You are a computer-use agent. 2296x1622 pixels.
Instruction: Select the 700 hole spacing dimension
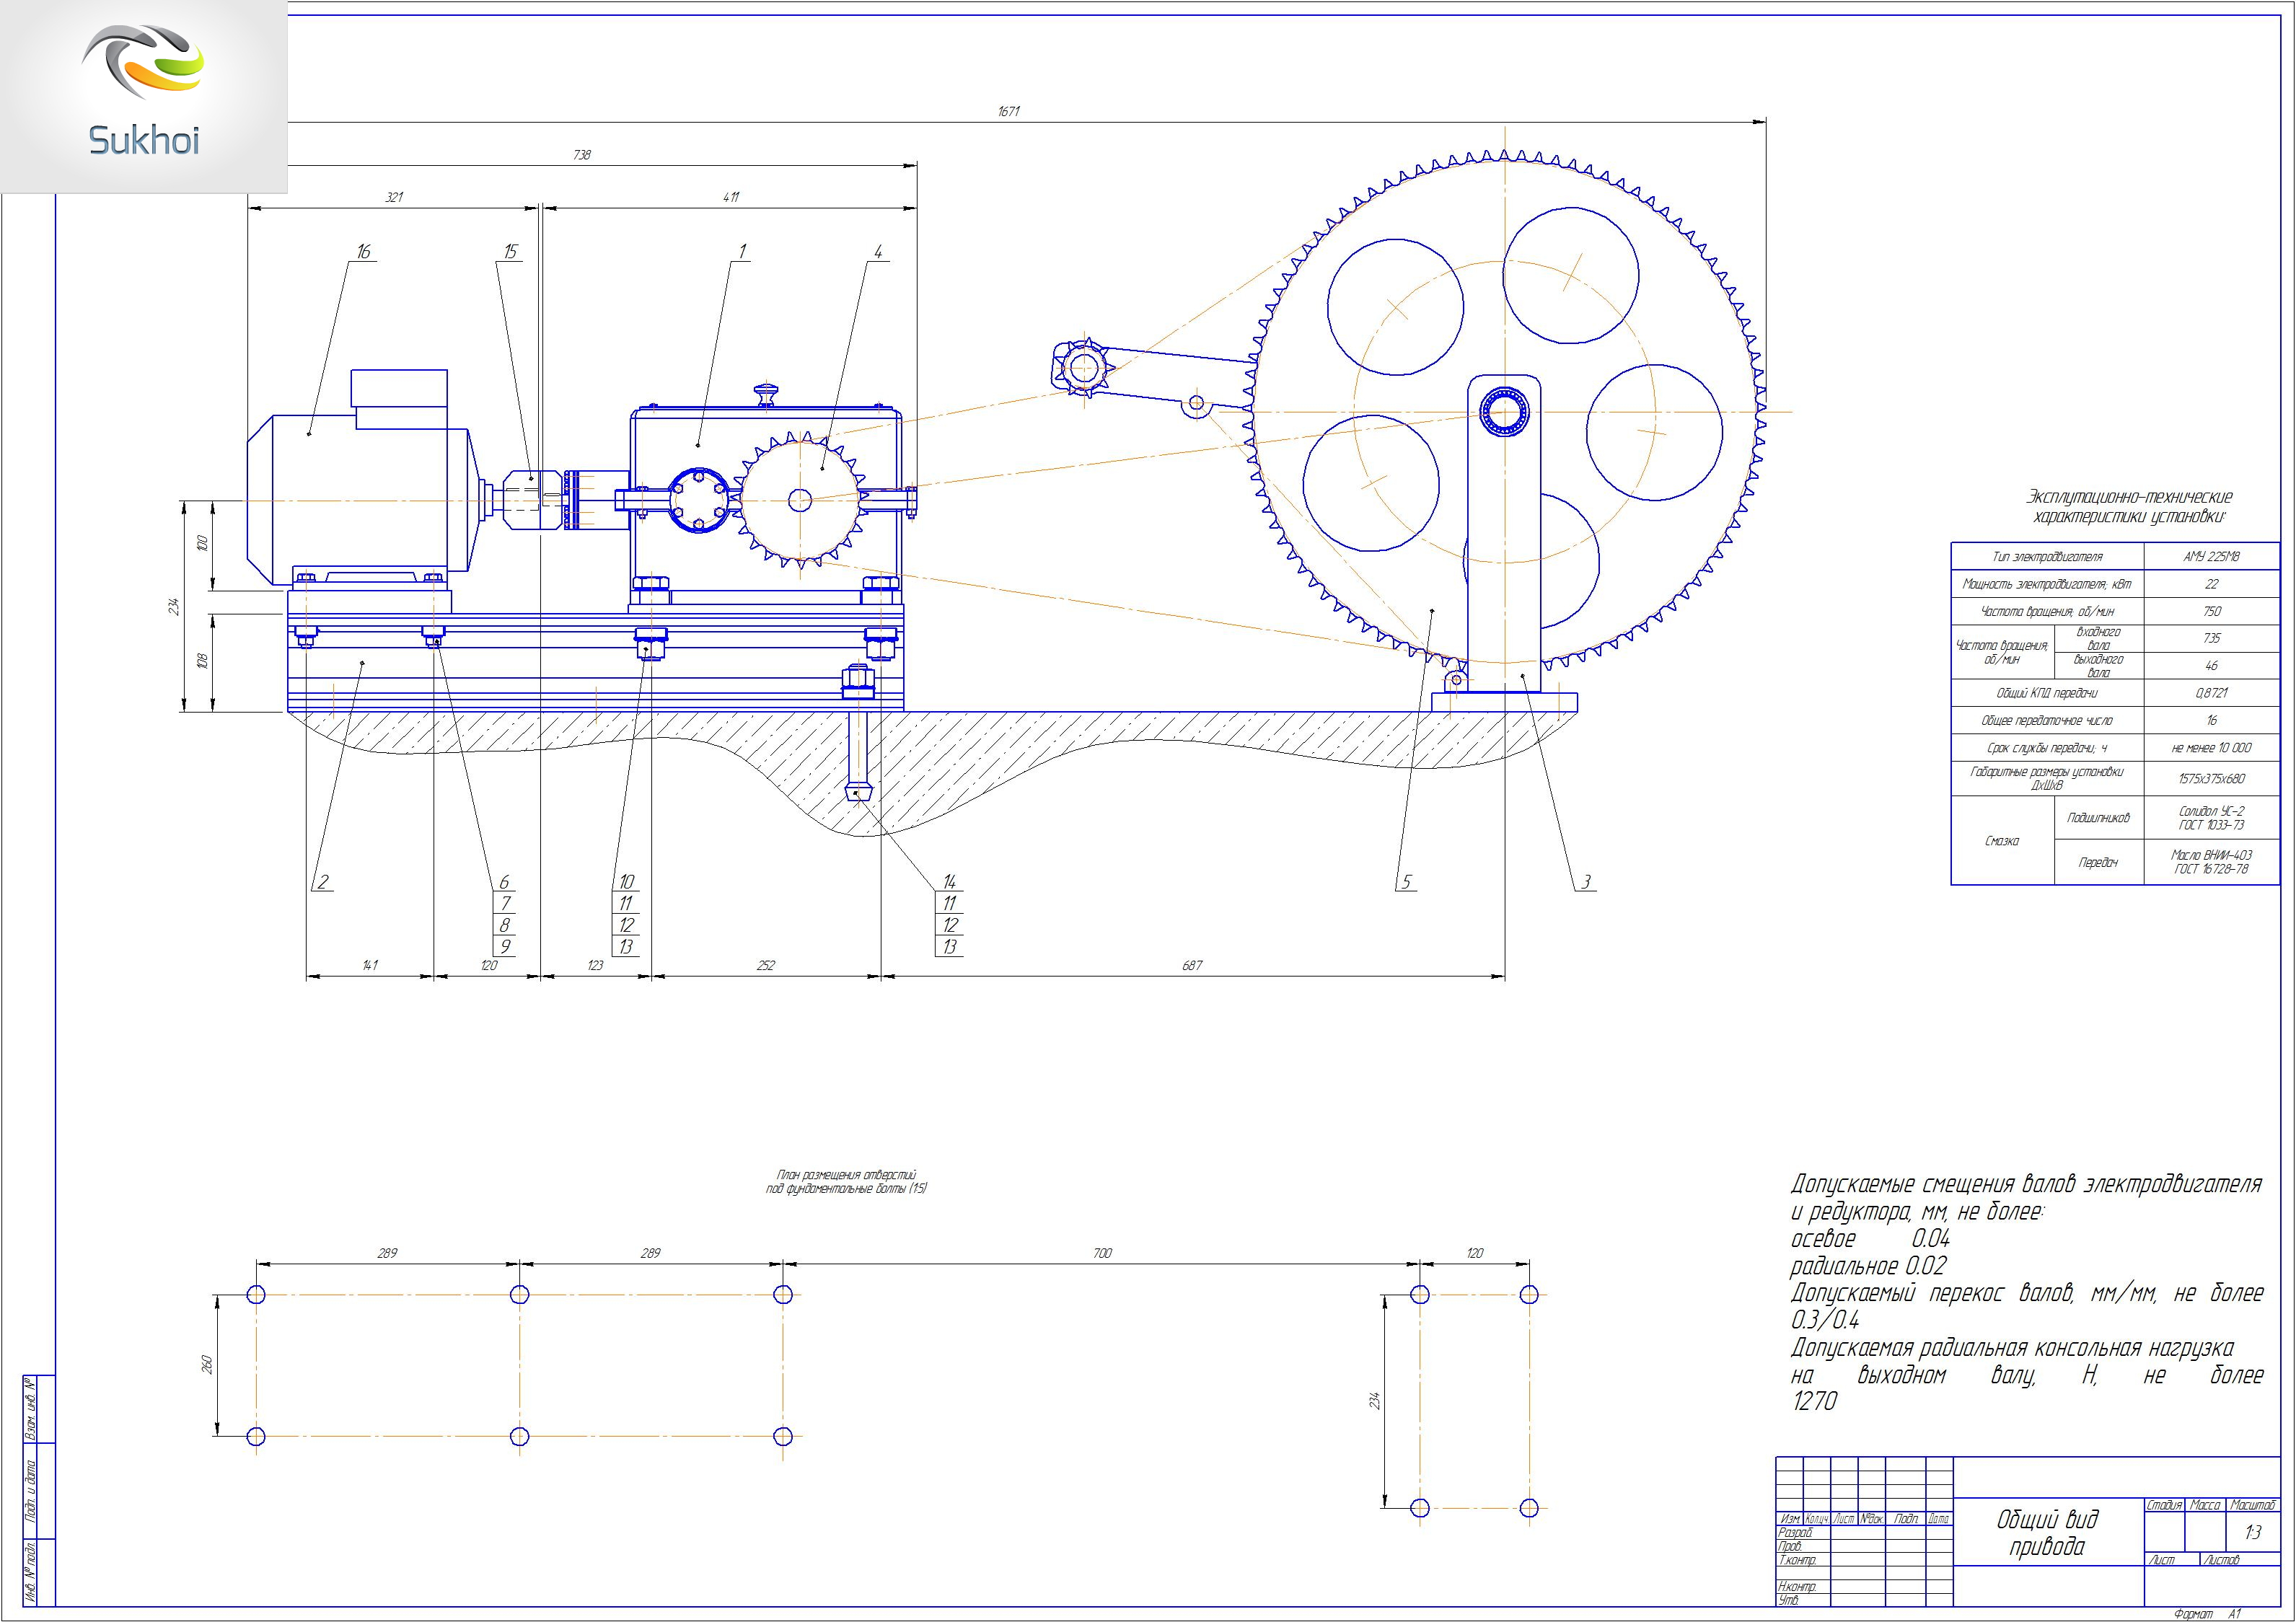[x=1102, y=1253]
